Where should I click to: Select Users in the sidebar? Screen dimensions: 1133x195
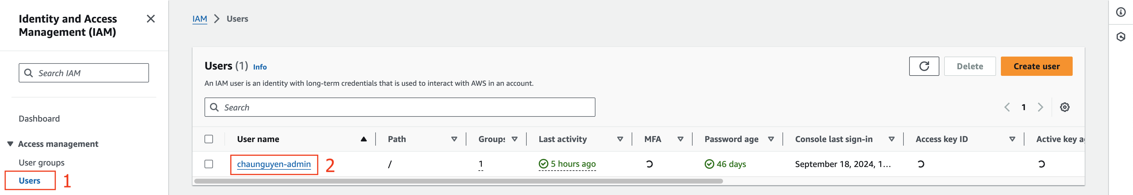(x=30, y=181)
